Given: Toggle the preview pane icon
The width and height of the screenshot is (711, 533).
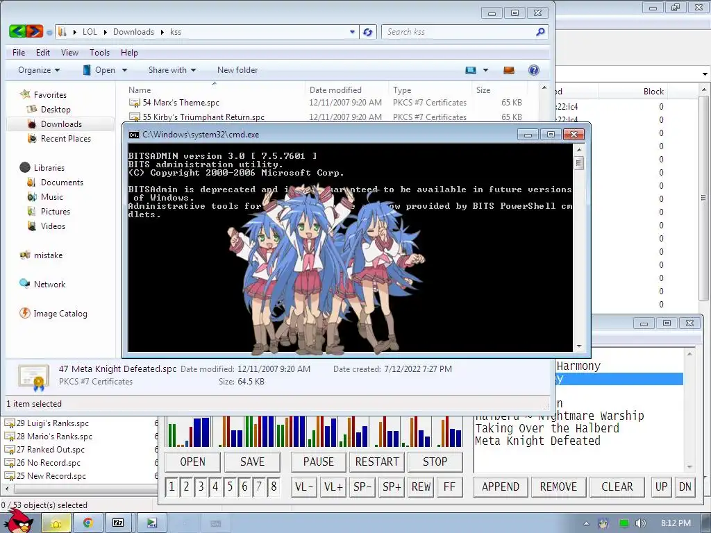Looking at the screenshot, I should [509, 70].
